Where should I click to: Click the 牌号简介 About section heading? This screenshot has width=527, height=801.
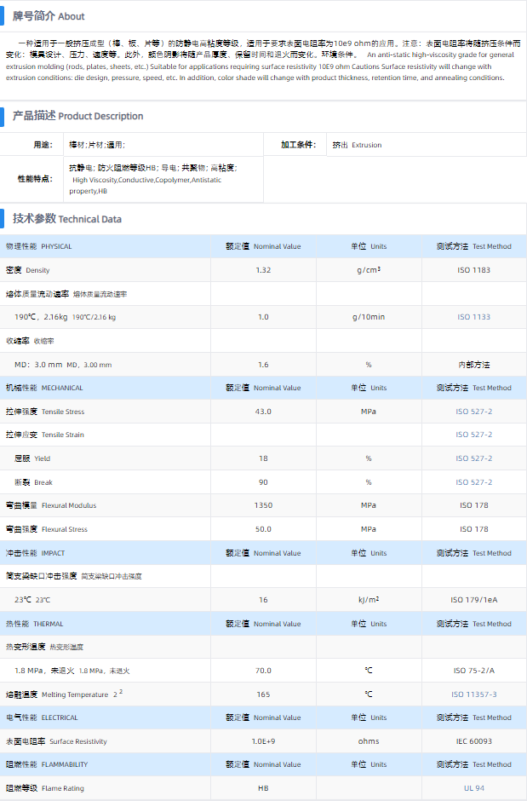pyautogui.click(x=49, y=16)
